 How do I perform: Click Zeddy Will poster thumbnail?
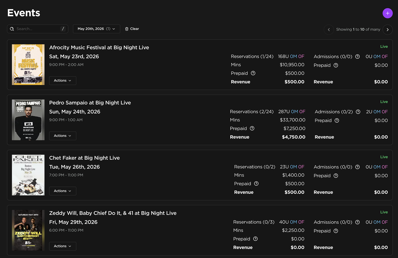[28, 230]
